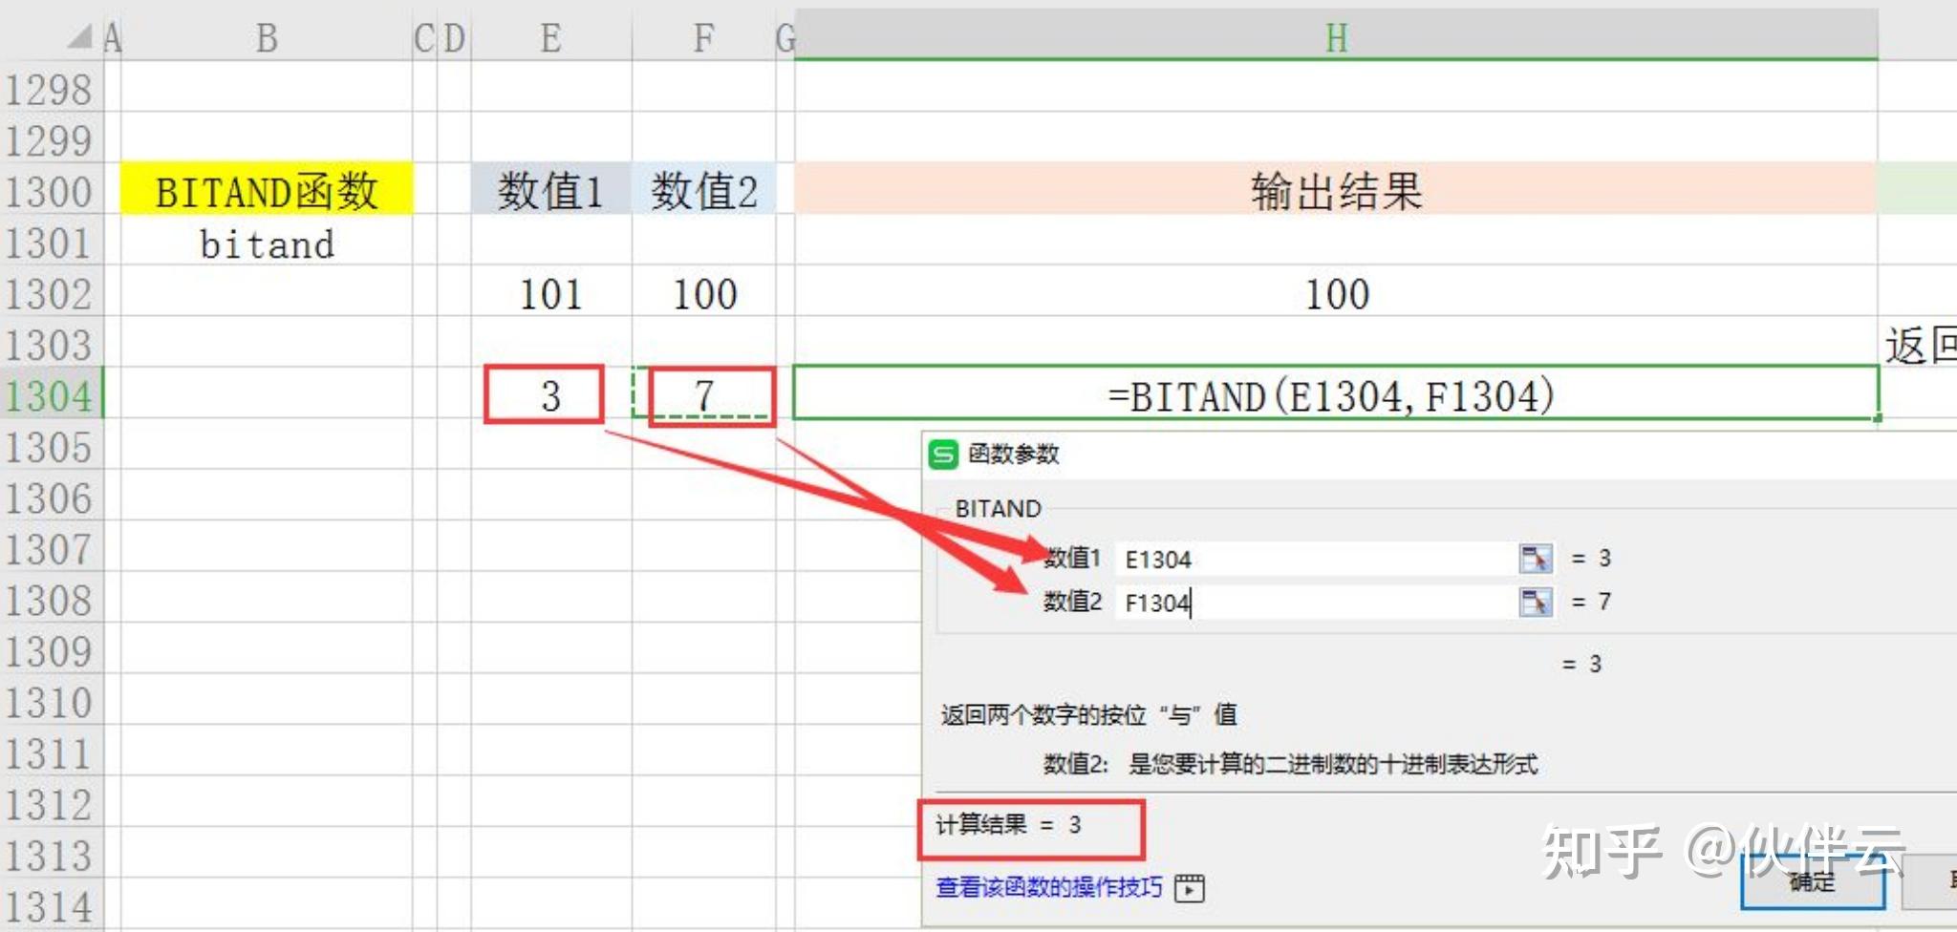
Task: Click the range selector icon for 数值1
Action: (x=1536, y=559)
